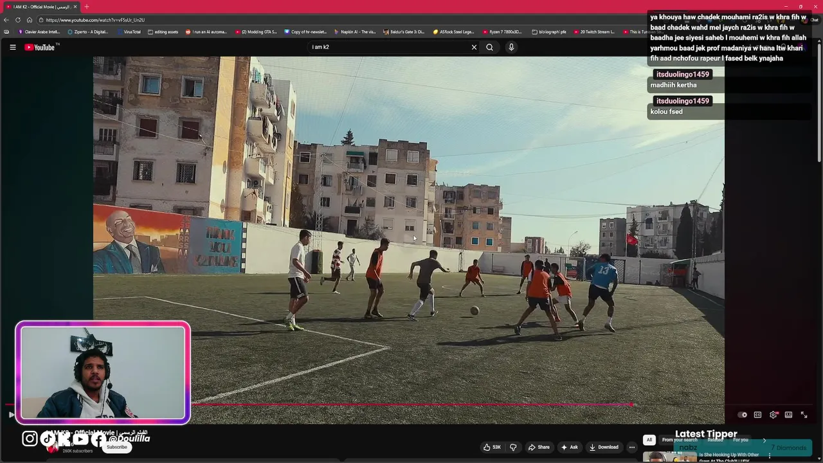Toggle autoplay switch in player
The height and width of the screenshot is (463, 823).
(x=742, y=415)
